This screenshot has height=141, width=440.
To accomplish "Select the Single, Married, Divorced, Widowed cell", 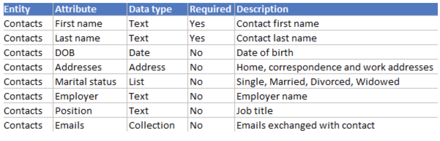I will [x=336, y=82].
